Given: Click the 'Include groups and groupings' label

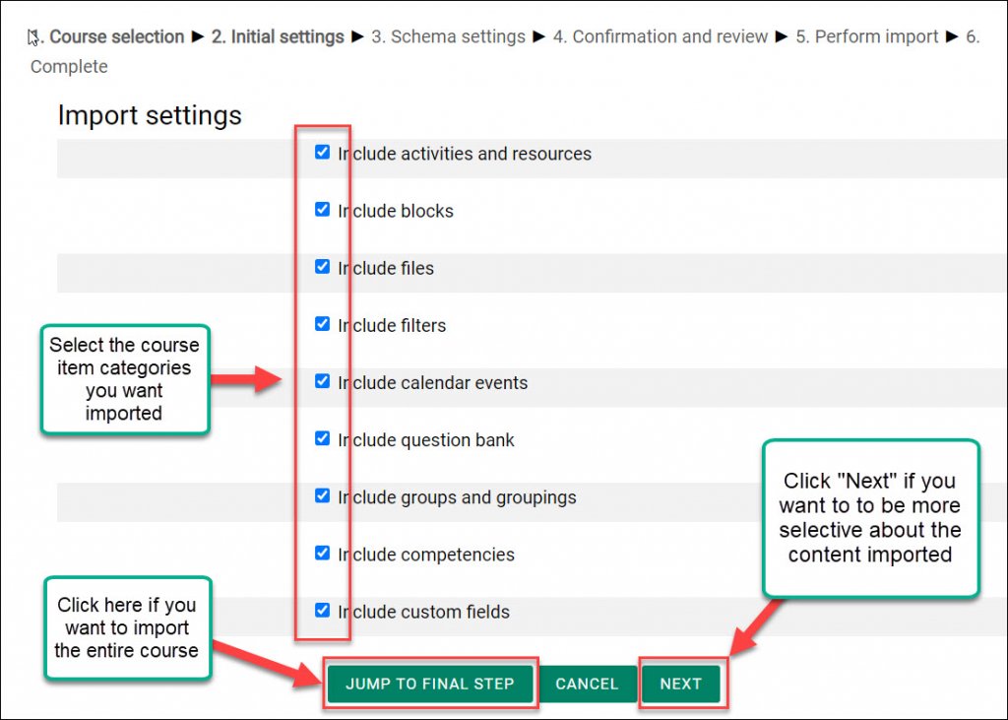Looking at the screenshot, I should (457, 497).
